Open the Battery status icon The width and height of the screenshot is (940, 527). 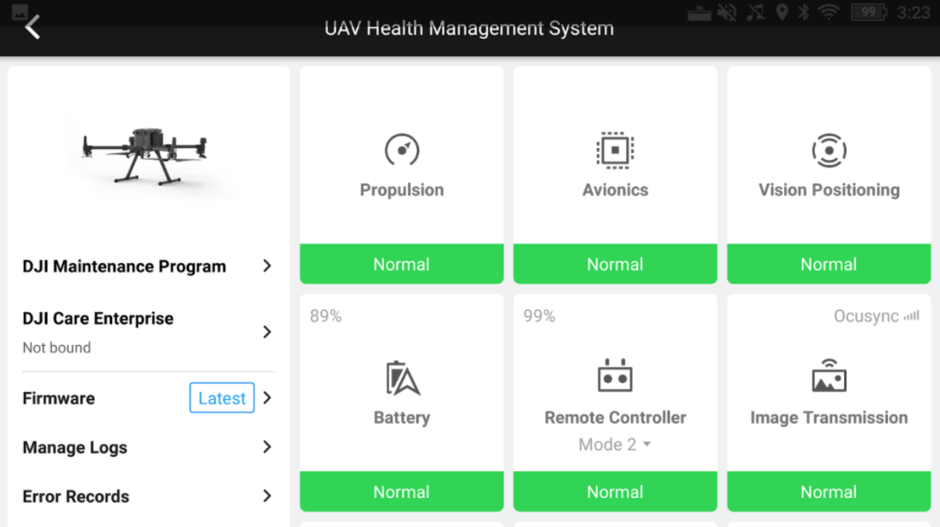click(x=402, y=378)
